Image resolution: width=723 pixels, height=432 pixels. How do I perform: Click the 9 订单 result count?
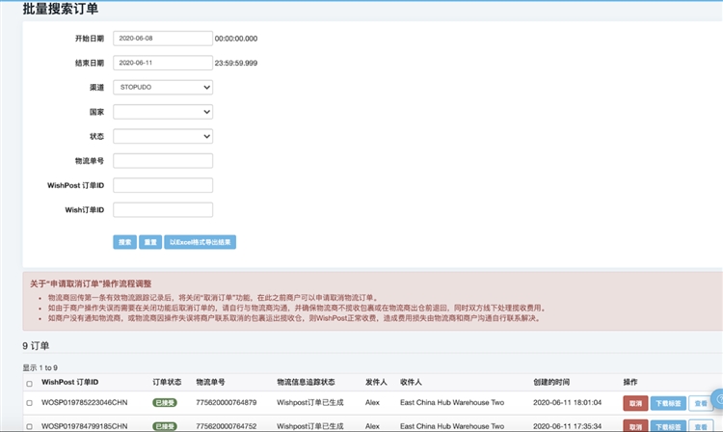pos(36,346)
